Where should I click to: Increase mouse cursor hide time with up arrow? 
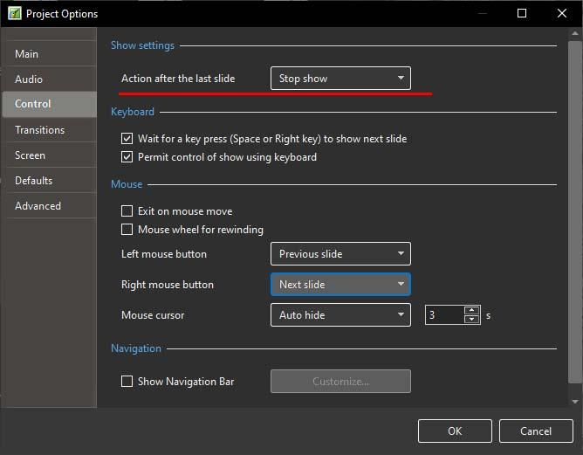tap(471, 310)
